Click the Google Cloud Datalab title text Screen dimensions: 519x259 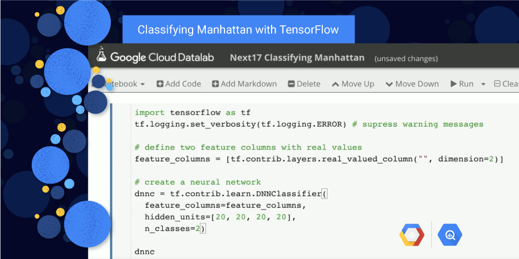pyautogui.click(x=162, y=58)
